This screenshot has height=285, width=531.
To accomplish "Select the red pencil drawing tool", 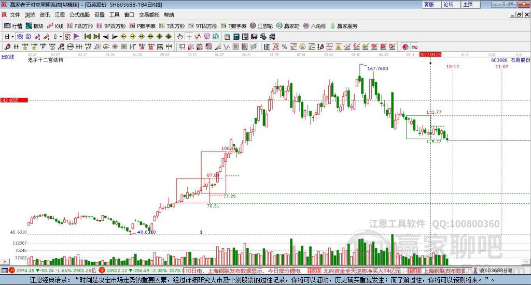I will coord(7,47).
